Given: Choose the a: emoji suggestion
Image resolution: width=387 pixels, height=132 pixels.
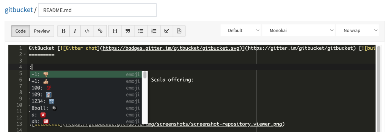Looking at the screenshot, I should tap(86, 115).
